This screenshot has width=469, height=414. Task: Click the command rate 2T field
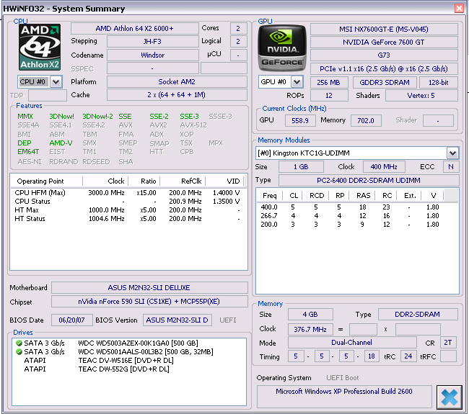(448, 343)
